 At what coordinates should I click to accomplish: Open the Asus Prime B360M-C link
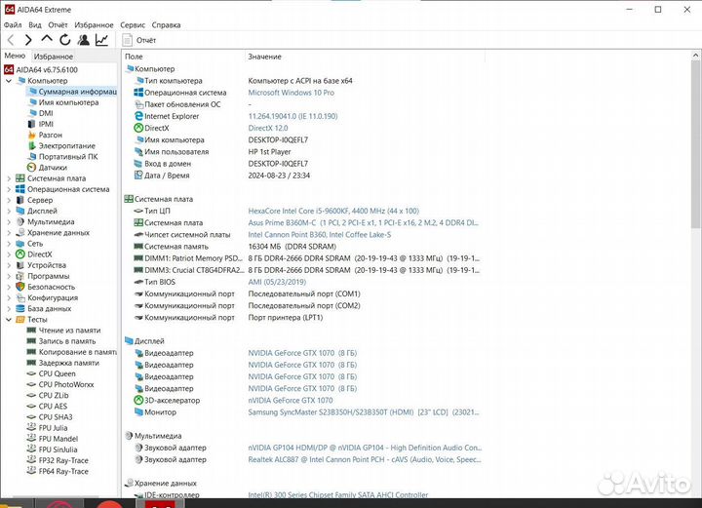coord(363,223)
